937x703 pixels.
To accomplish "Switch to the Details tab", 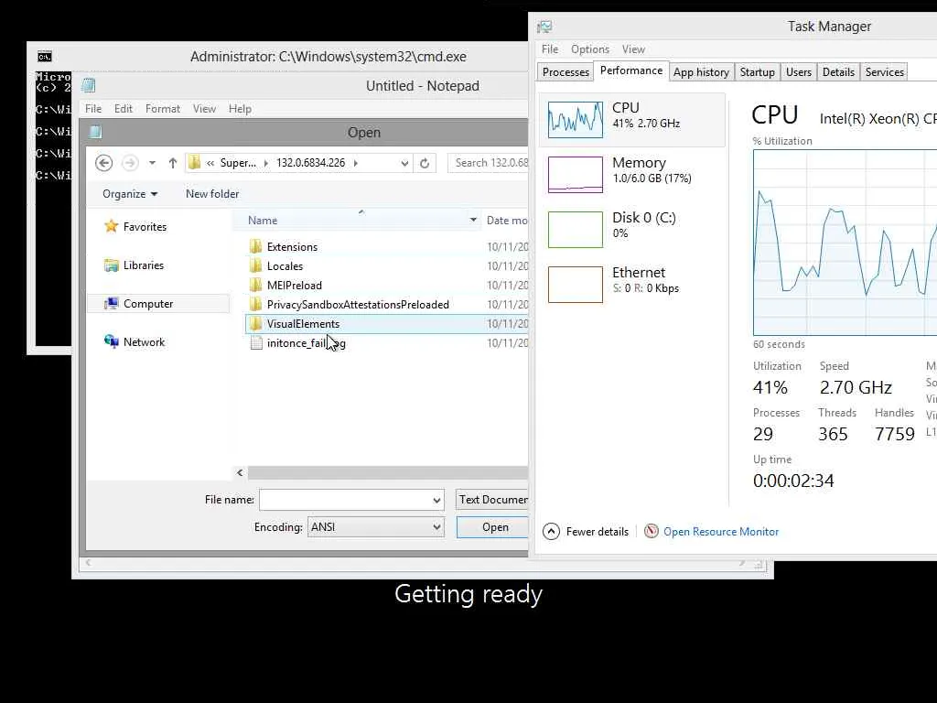I will pyautogui.click(x=838, y=72).
